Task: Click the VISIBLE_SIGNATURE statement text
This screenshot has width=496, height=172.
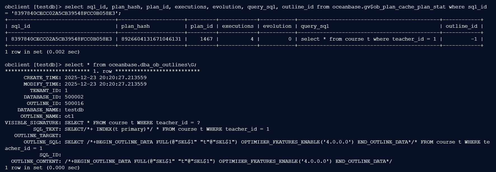Action: click(x=132, y=123)
